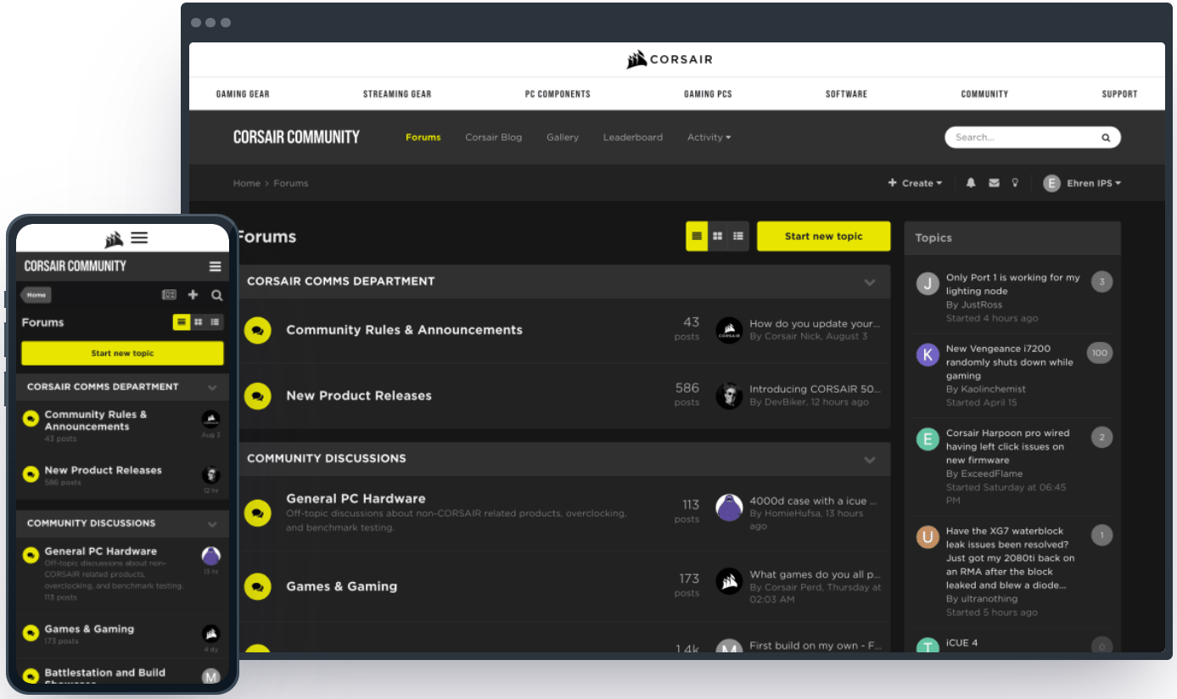Open Streaming Gear menu
This screenshot has width=1177, height=699.
tap(397, 94)
